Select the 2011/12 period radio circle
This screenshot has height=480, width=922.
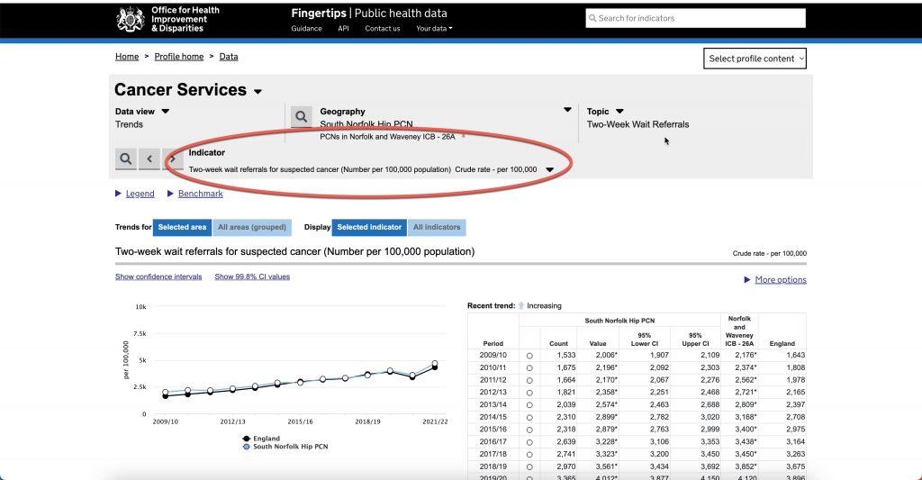click(529, 381)
